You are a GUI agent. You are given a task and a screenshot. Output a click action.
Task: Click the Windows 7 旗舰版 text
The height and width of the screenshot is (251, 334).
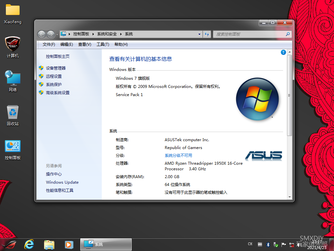pos(133,78)
